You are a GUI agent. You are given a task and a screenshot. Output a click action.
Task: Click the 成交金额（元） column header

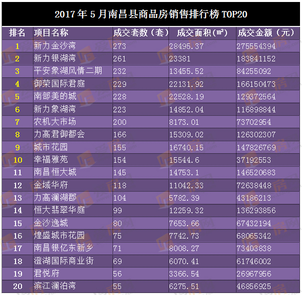pos(266,32)
